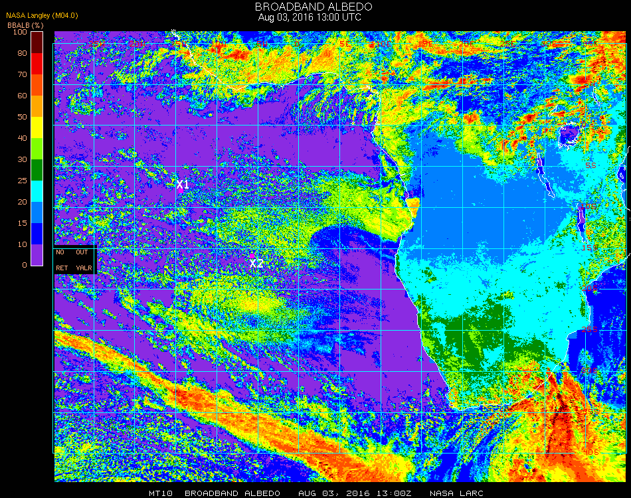Click the 20S latitude label
Image resolution: width=631 pixels, height=498 pixels.
[x=590, y=288]
